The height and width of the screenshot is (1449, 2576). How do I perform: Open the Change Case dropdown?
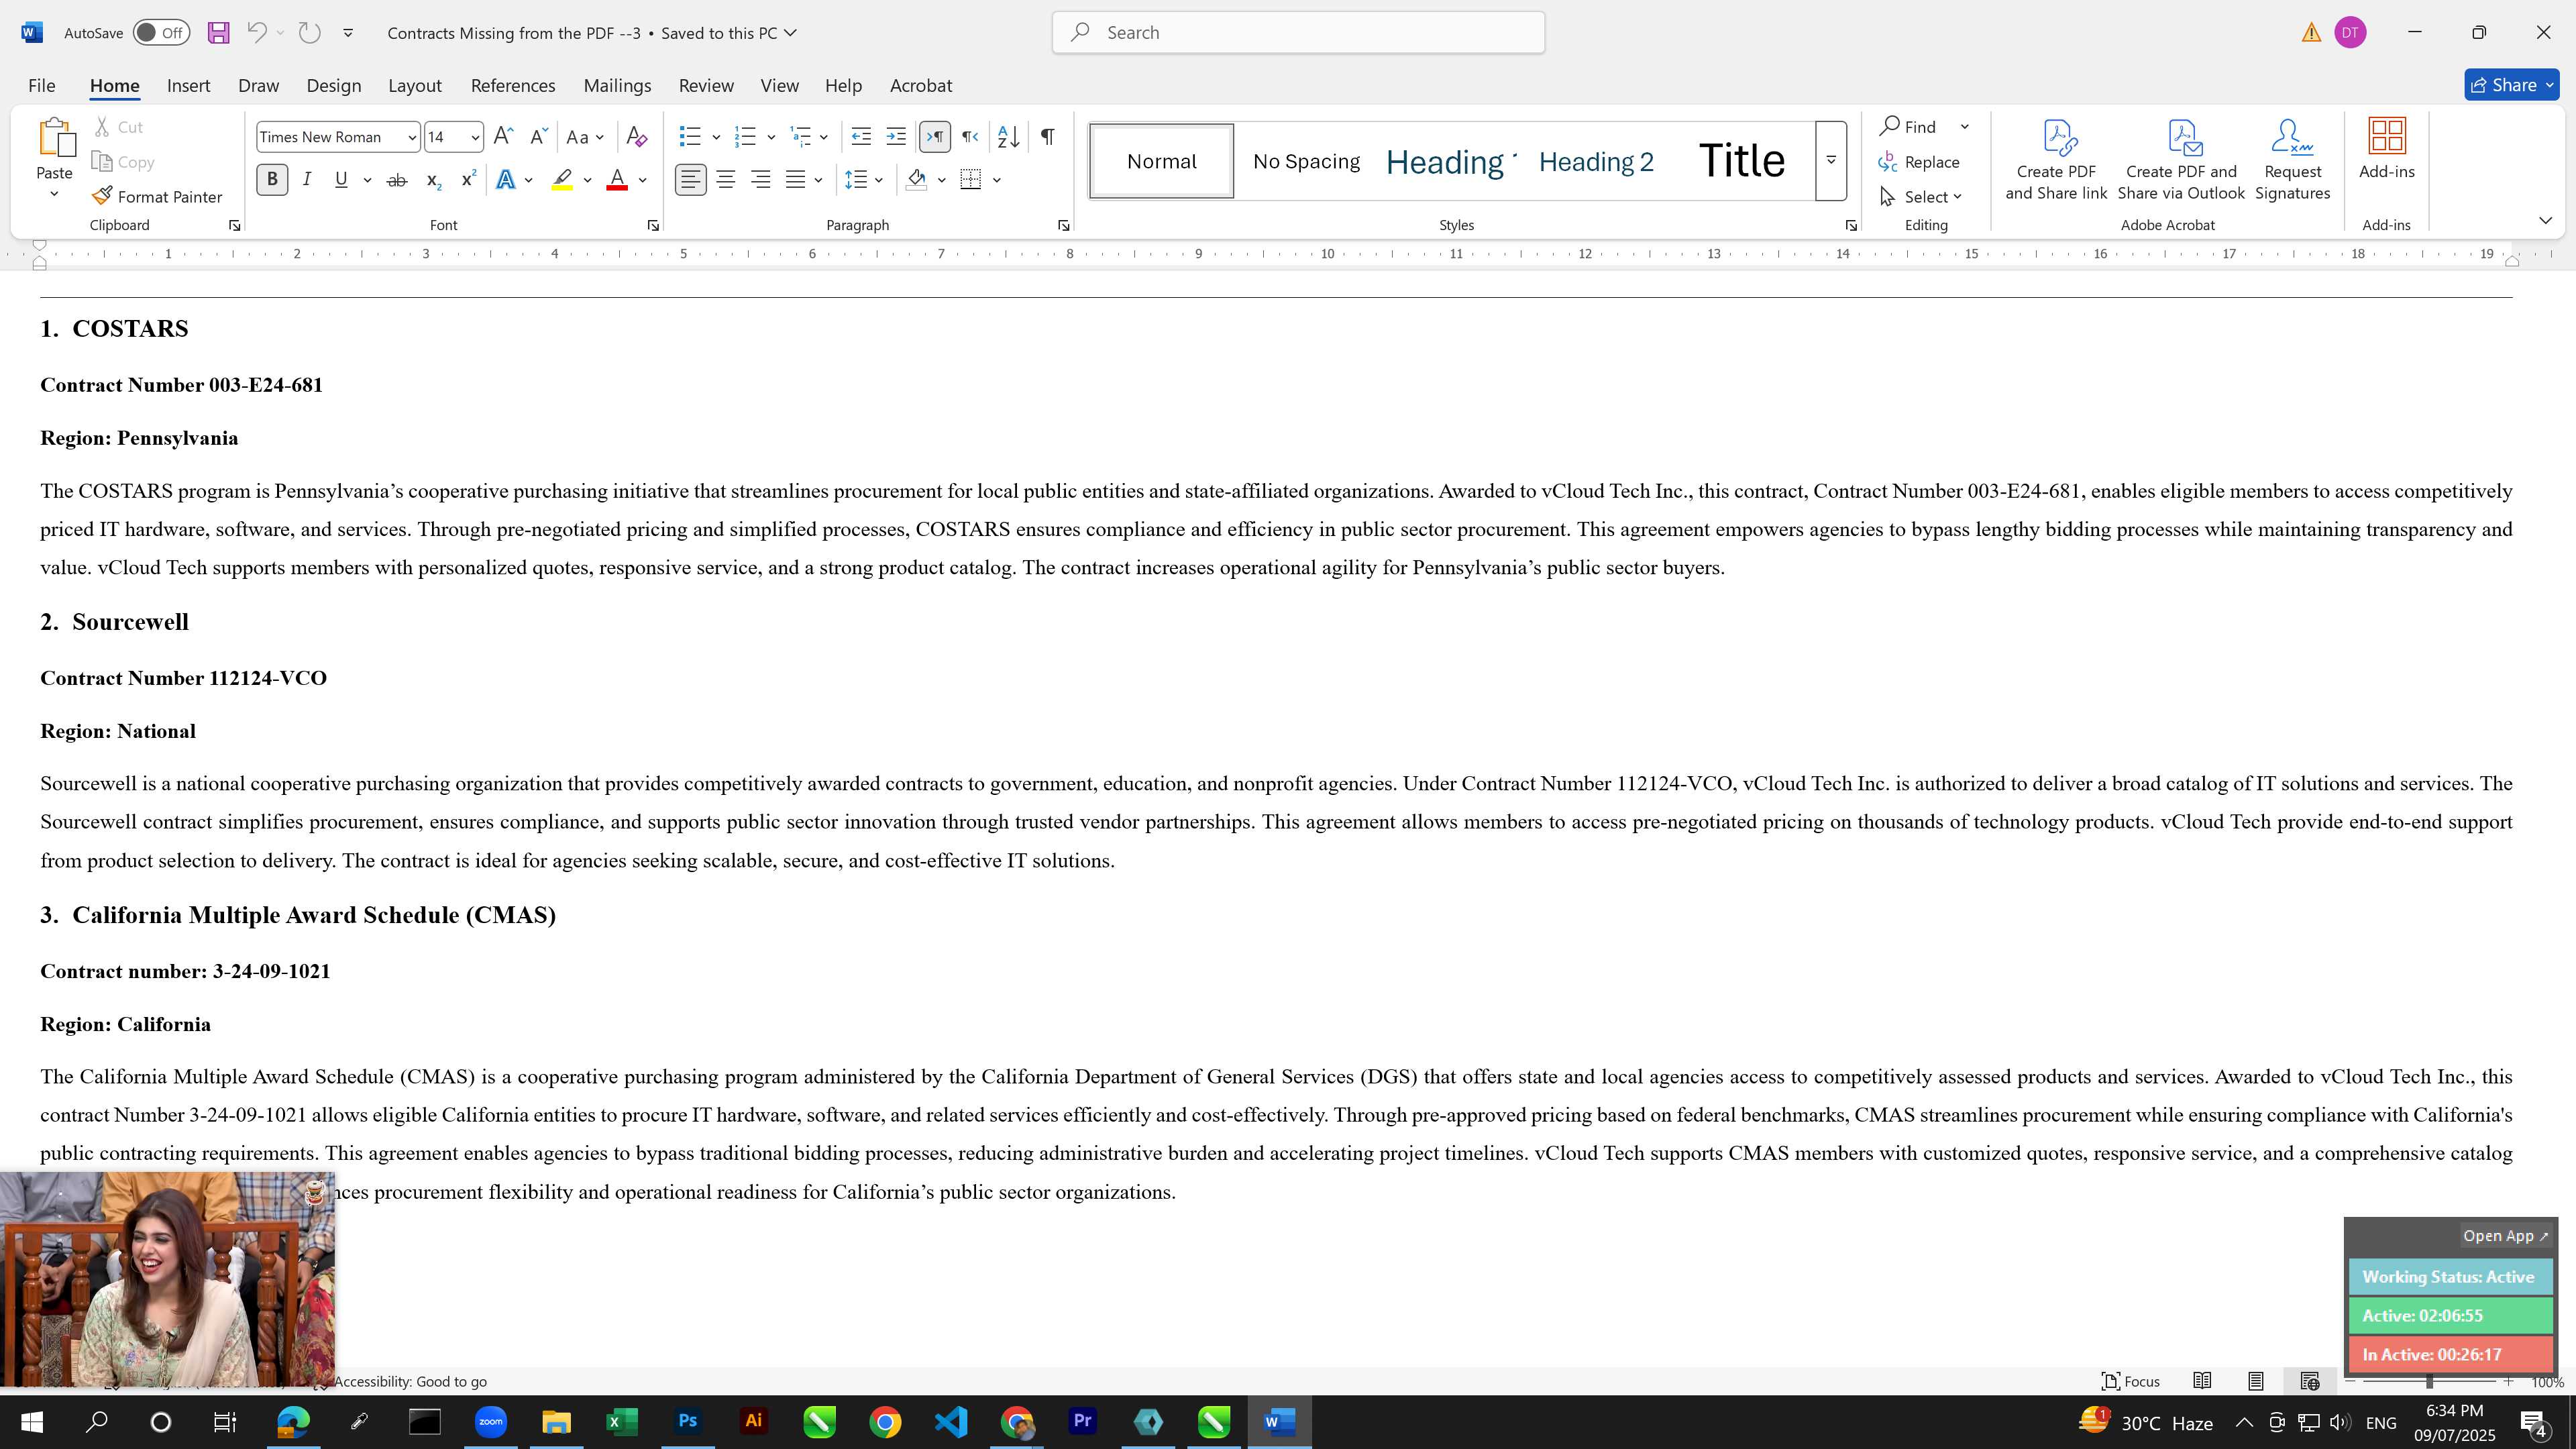point(585,137)
